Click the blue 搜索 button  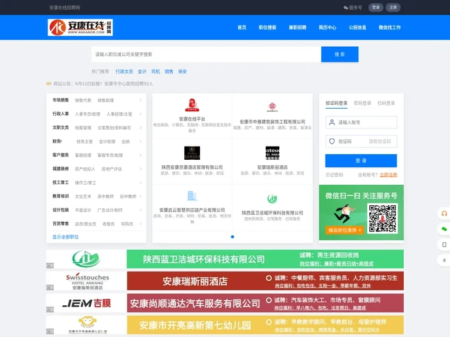[x=340, y=54]
